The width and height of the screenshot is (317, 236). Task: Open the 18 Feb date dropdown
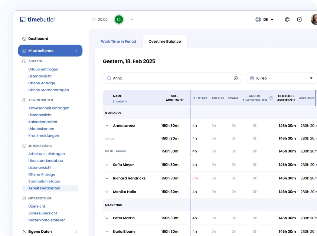[281, 78]
